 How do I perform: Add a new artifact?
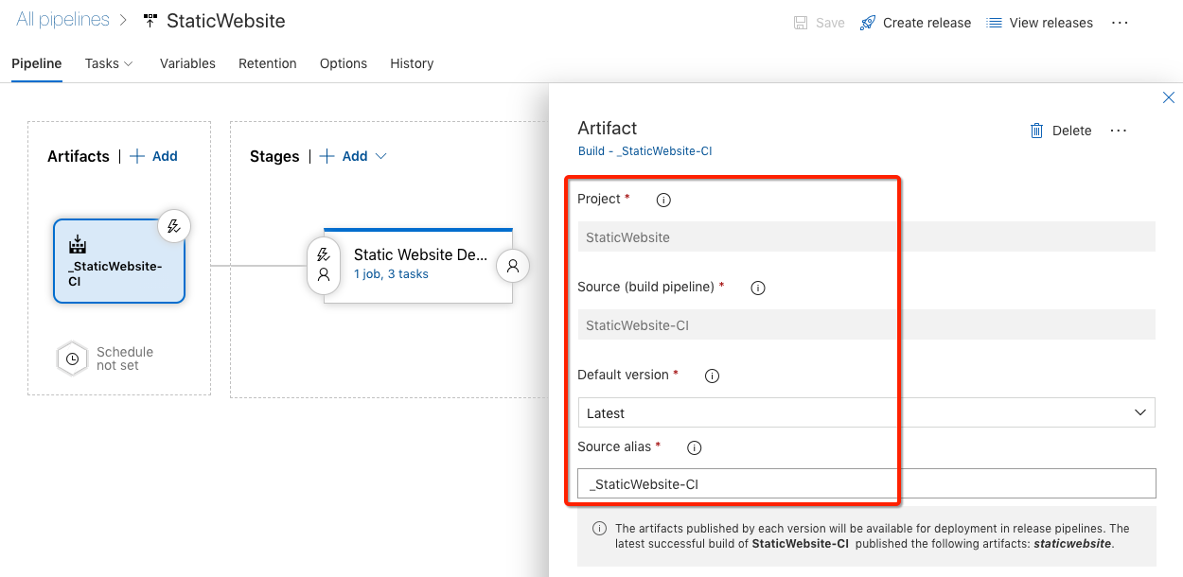154,156
